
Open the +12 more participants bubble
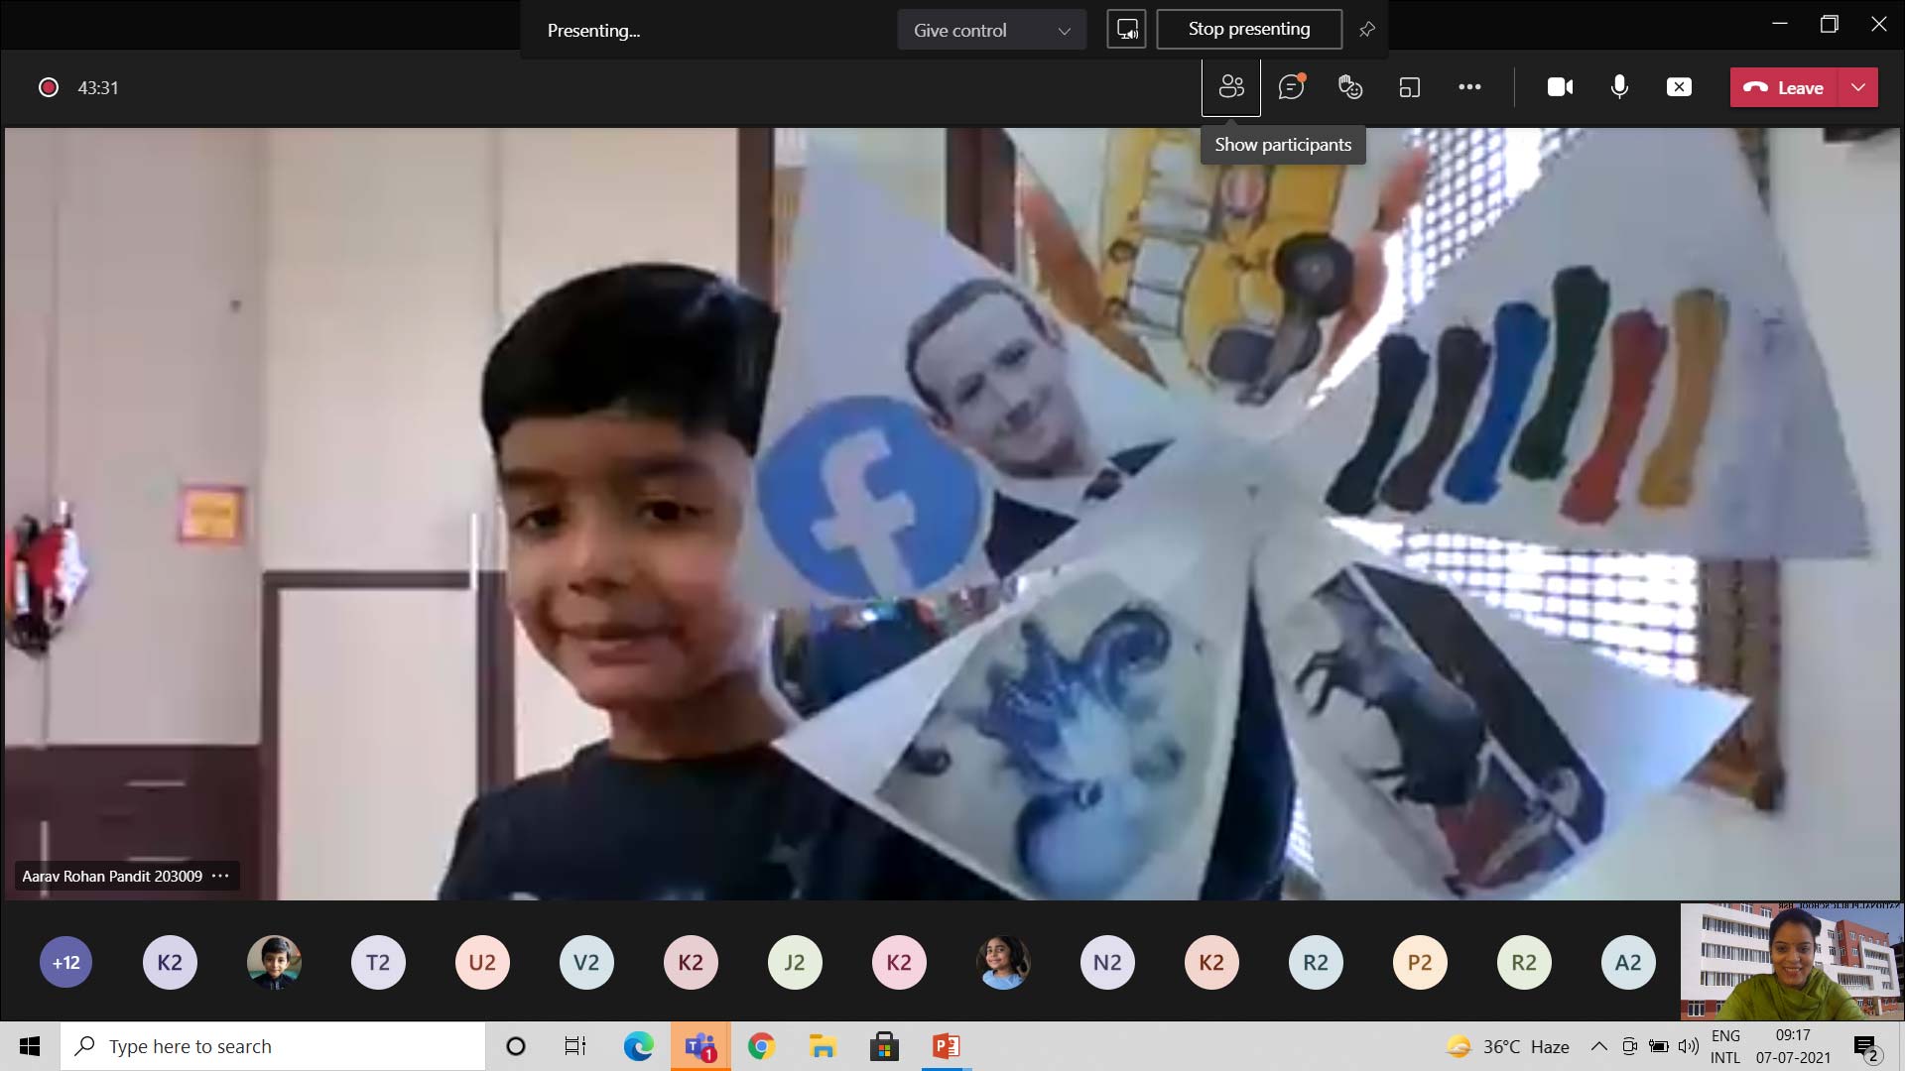coord(65,962)
